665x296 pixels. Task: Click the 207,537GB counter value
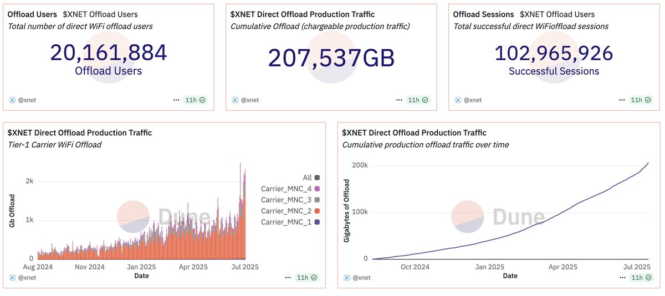(331, 58)
